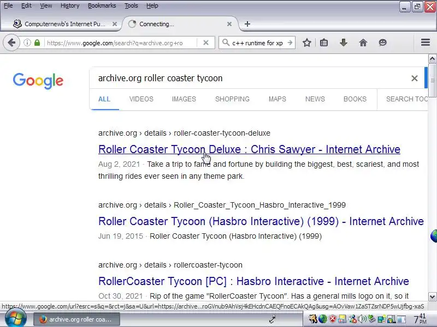The image size is (437, 327).
Task: Submit Google search via blue button
Action: tap(426, 78)
